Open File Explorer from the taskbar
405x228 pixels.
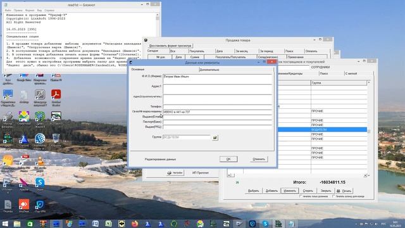click(17, 224)
